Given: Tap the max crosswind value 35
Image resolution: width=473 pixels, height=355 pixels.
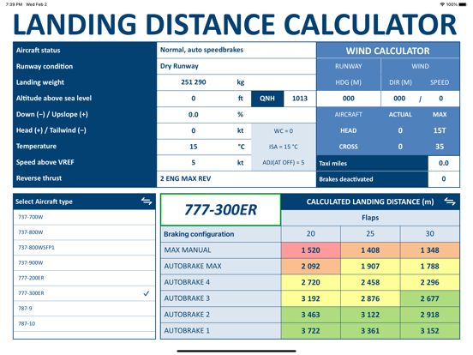Looking at the screenshot, I should click(x=440, y=147).
